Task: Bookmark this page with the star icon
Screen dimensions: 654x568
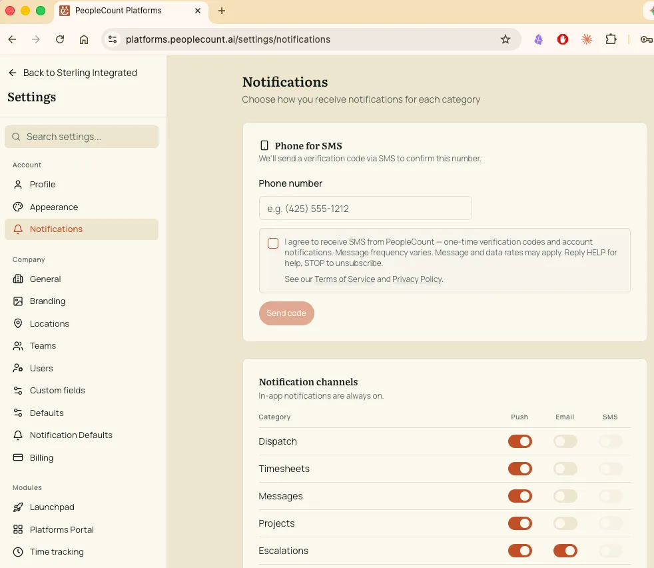Action: [x=505, y=39]
